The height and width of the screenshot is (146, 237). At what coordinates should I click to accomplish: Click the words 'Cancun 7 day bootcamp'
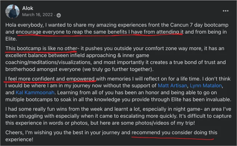pos(199,25)
